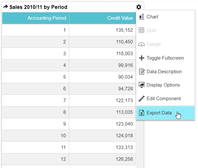Click the gauge dial icon
The width and height of the screenshot is (198, 168).
click(142, 44)
